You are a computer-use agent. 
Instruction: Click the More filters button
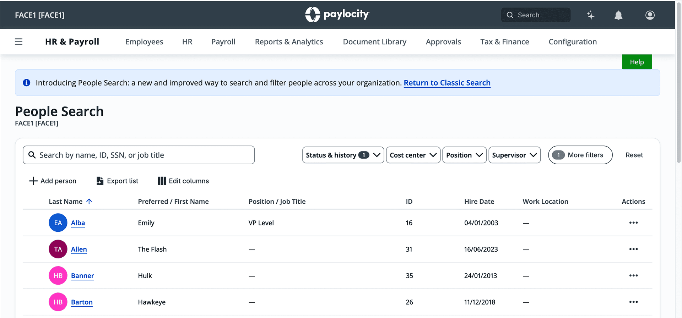pyautogui.click(x=580, y=155)
